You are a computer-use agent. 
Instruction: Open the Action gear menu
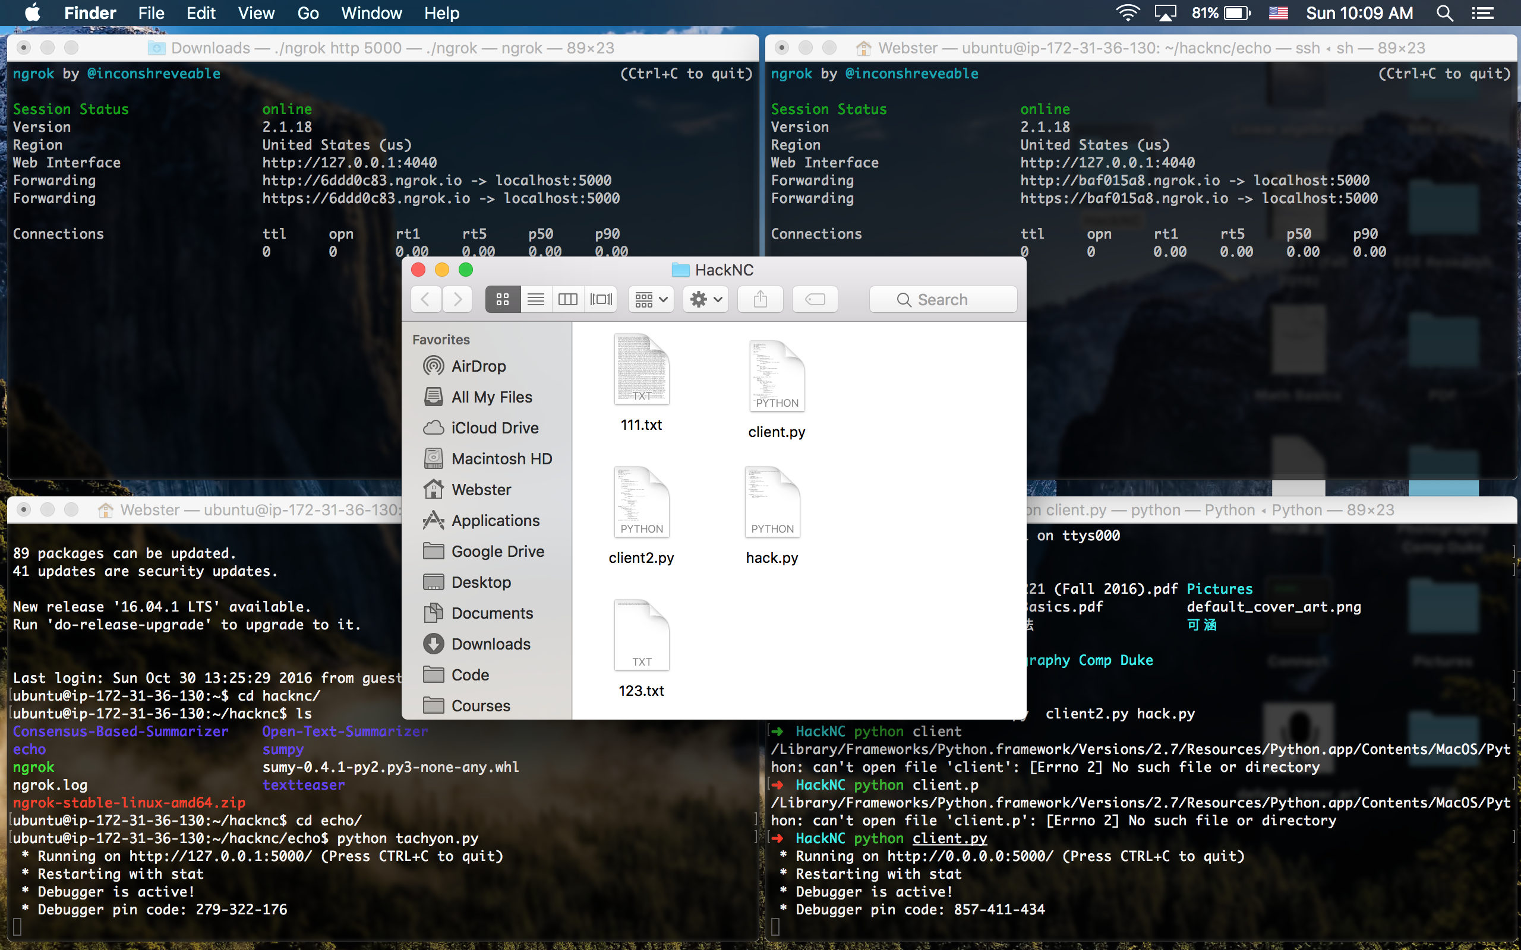(x=705, y=299)
